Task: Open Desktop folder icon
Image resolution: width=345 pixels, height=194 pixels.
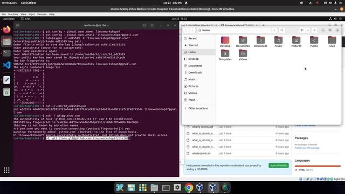Action: tap(225, 40)
